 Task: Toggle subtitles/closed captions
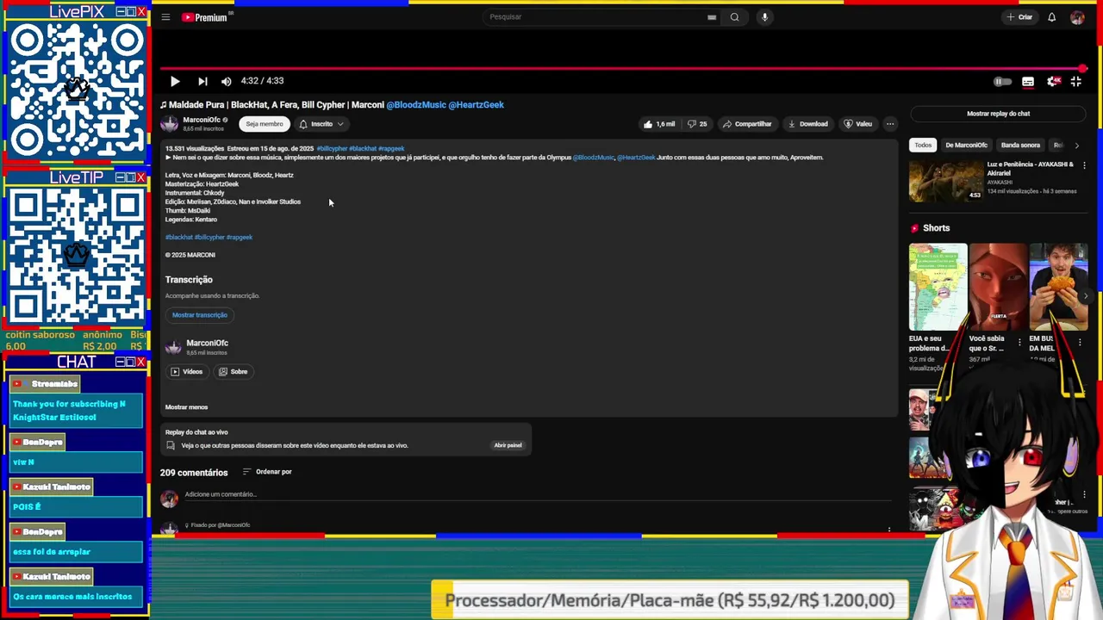(x=1028, y=82)
